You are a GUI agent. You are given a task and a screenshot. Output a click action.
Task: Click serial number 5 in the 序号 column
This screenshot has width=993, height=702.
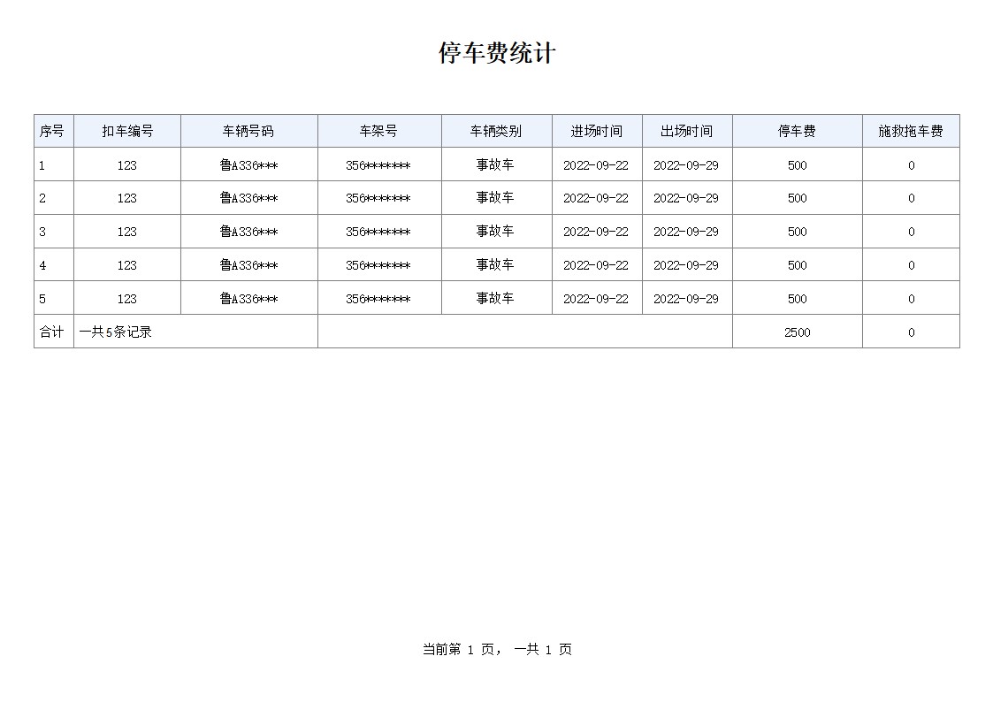tap(42, 300)
